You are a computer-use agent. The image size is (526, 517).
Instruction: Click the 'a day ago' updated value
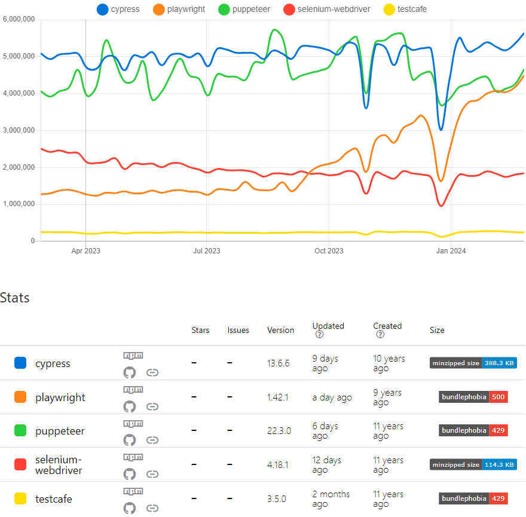pos(332,397)
